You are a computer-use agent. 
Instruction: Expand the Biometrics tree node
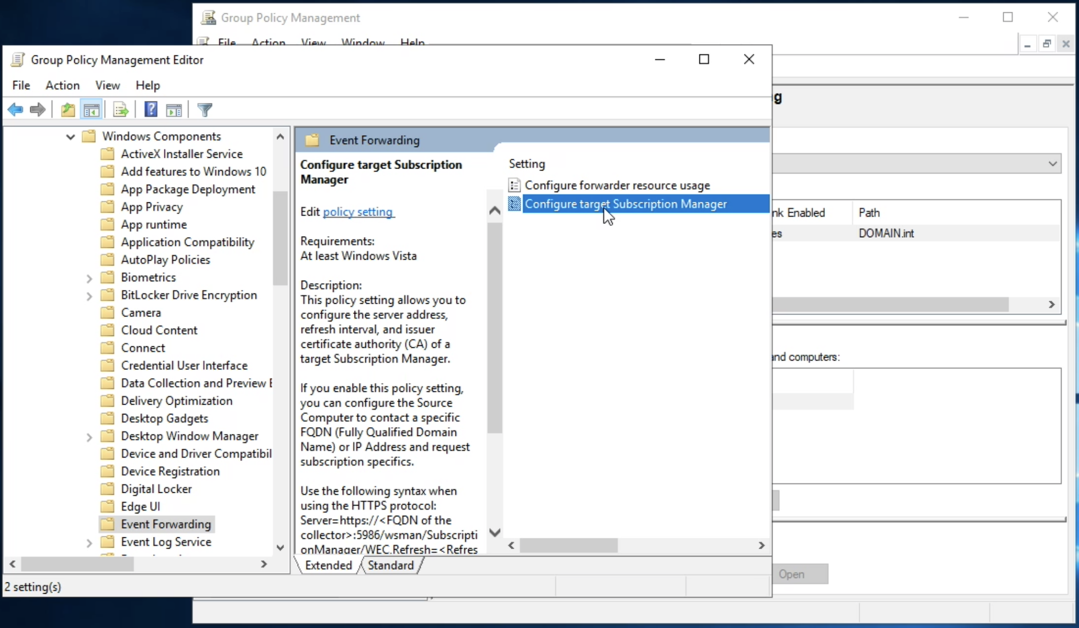coord(89,278)
